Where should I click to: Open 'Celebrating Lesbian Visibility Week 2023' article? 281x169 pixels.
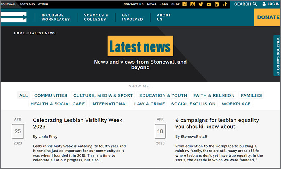point(77,123)
